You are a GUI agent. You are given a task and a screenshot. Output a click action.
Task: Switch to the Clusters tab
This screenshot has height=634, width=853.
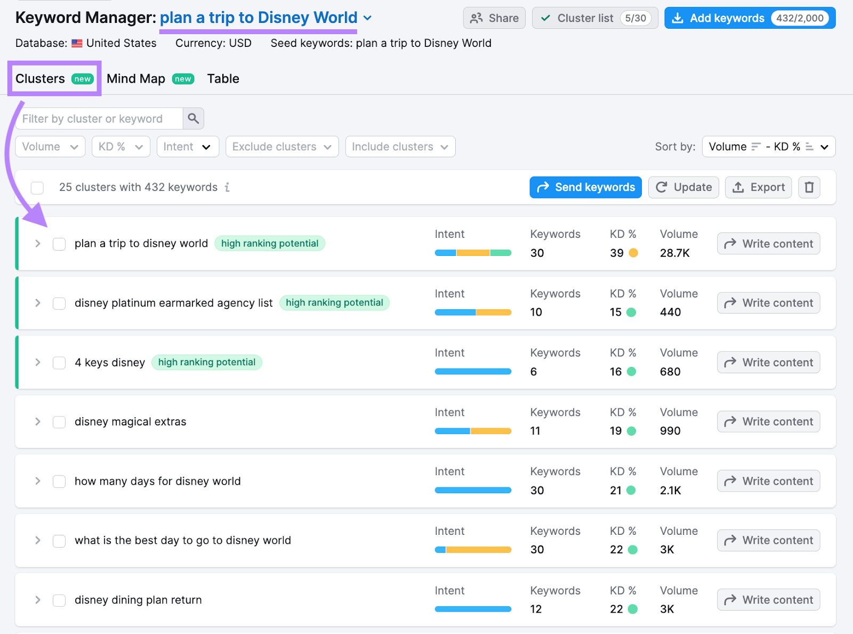(54, 79)
